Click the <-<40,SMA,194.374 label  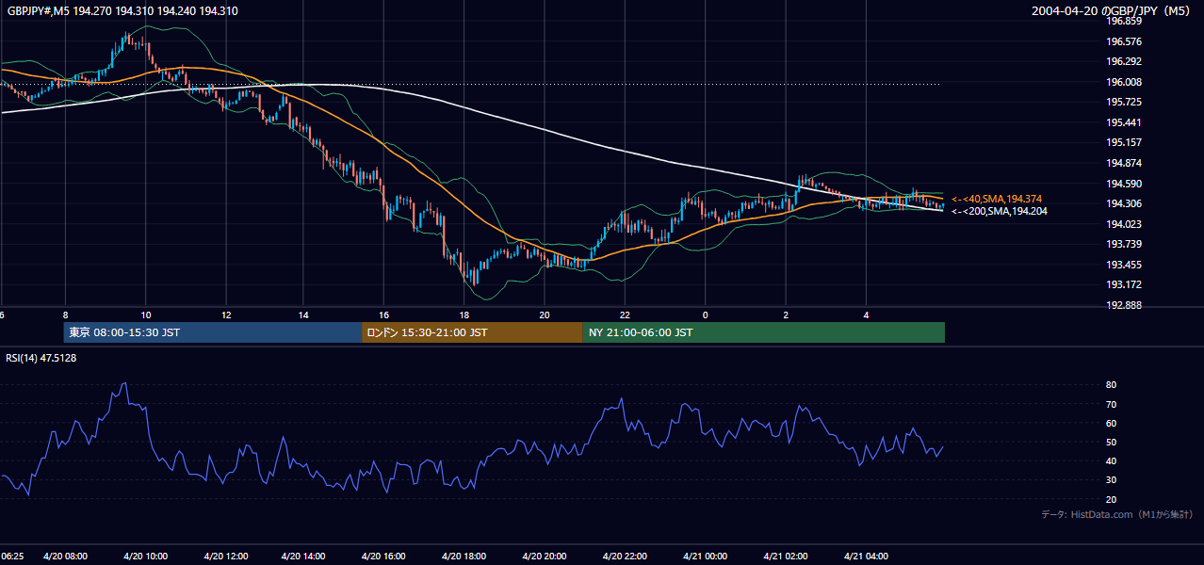[997, 199]
